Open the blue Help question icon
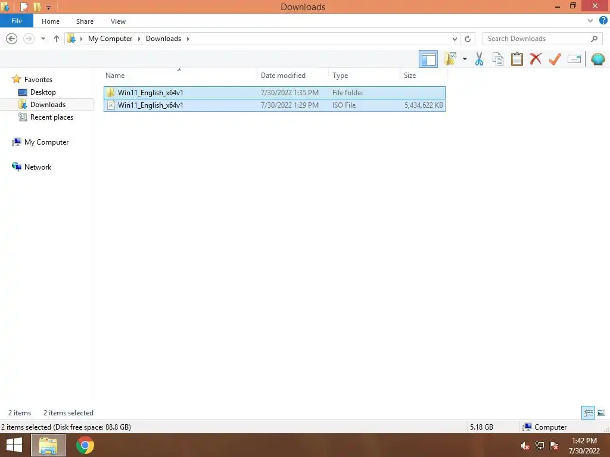 coord(603,21)
